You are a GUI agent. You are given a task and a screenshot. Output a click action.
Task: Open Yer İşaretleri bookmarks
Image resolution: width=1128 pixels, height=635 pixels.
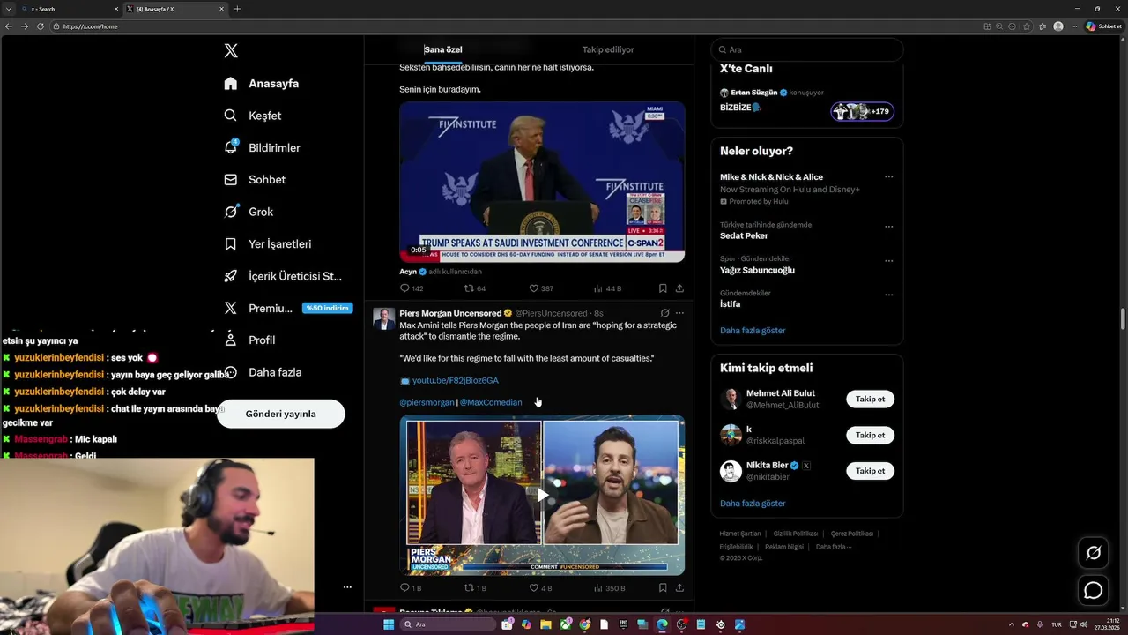coord(268,244)
